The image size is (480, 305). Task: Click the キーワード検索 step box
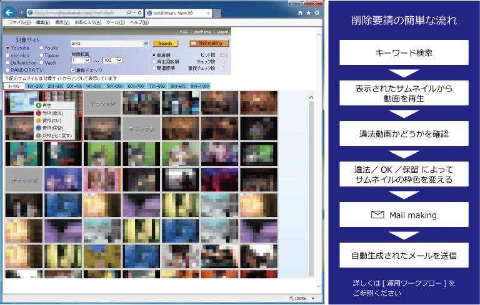[x=404, y=52]
